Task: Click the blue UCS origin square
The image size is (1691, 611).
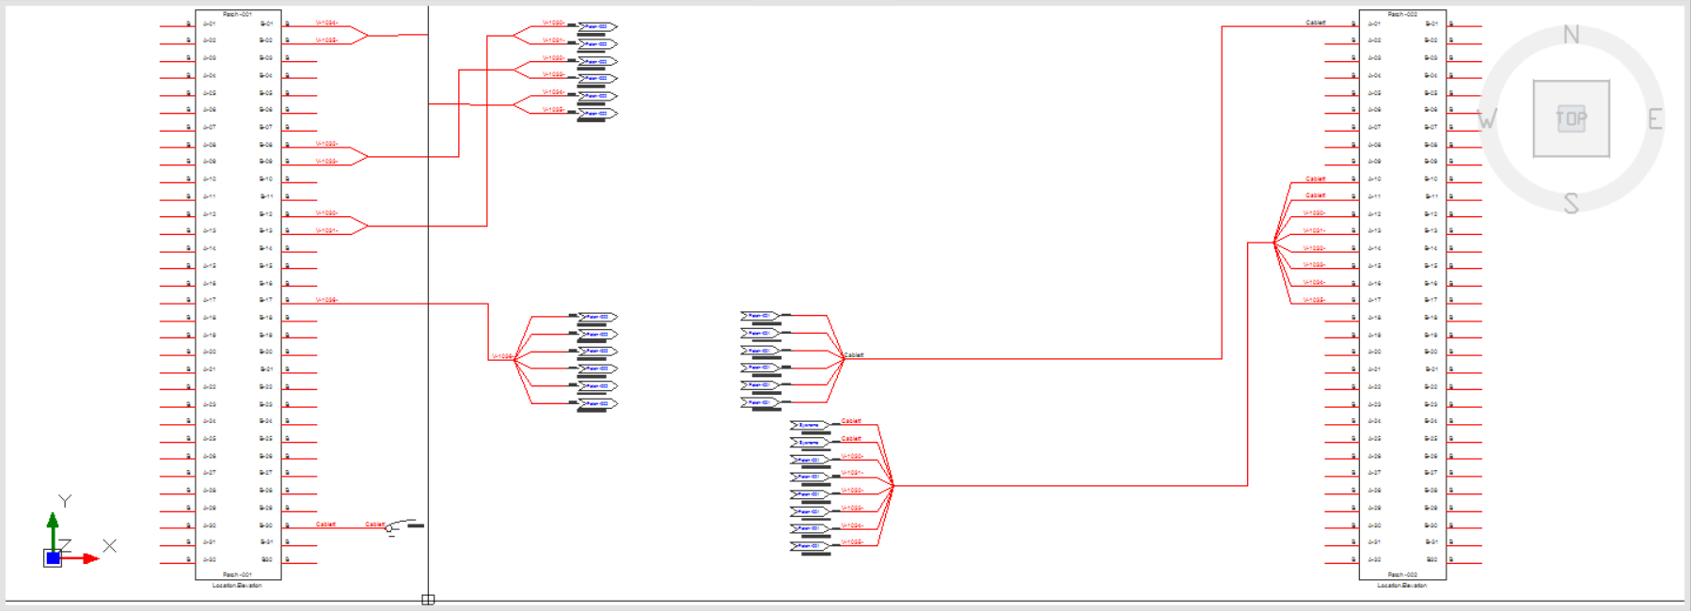Action: click(53, 558)
